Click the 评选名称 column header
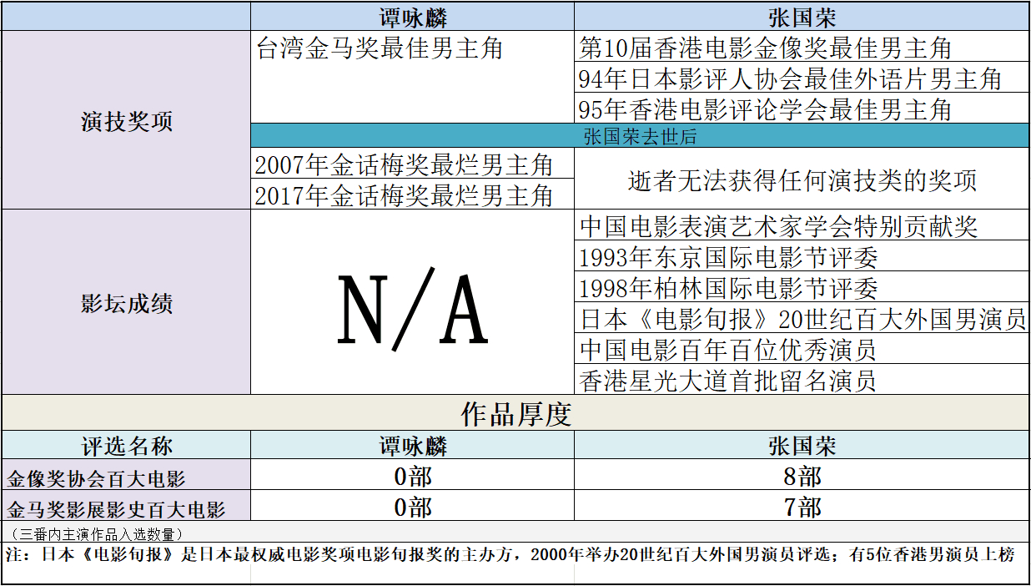 (x=127, y=445)
